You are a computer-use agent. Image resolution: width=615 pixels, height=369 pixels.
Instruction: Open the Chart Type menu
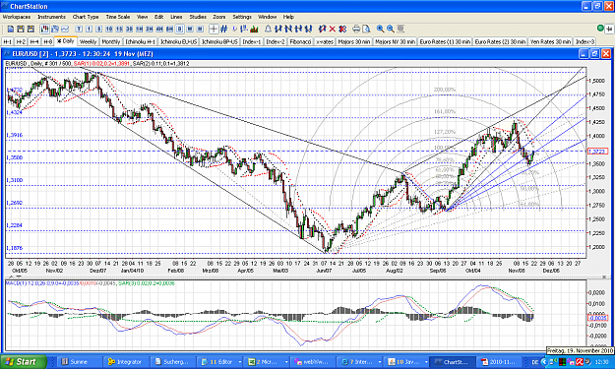point(86,17)
